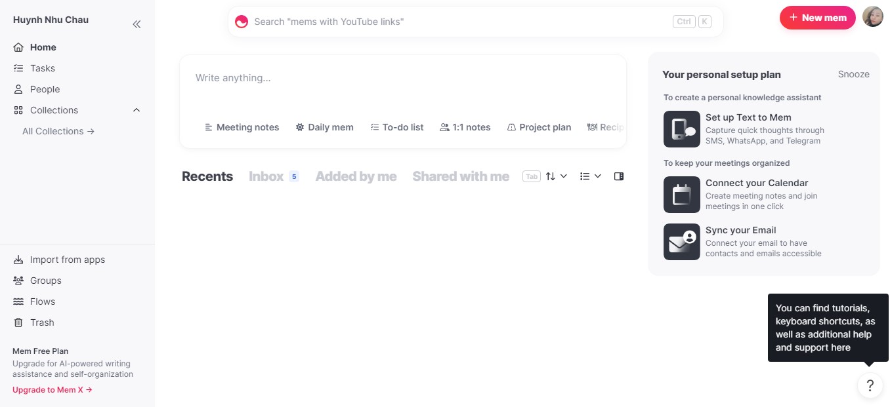Click the Sync your Email title
Image resolution: width=890 pixels, height=407 pixels.
tap(741, 230)
